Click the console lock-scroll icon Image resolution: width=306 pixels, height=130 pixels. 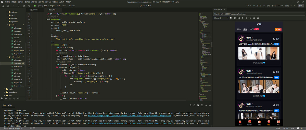point(190,105)
